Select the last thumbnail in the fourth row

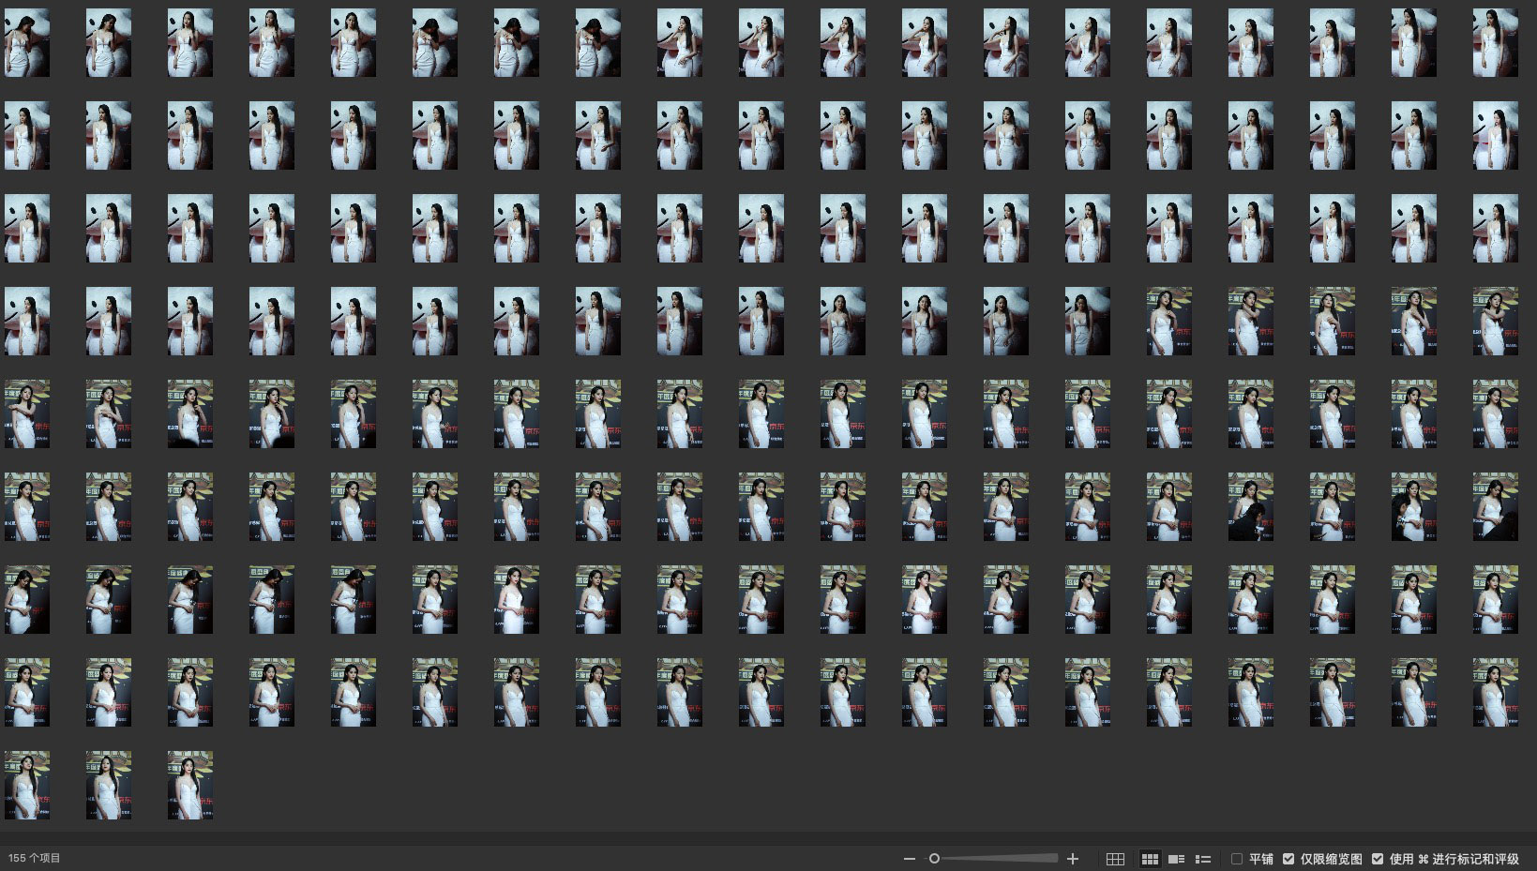(1495, 322)
